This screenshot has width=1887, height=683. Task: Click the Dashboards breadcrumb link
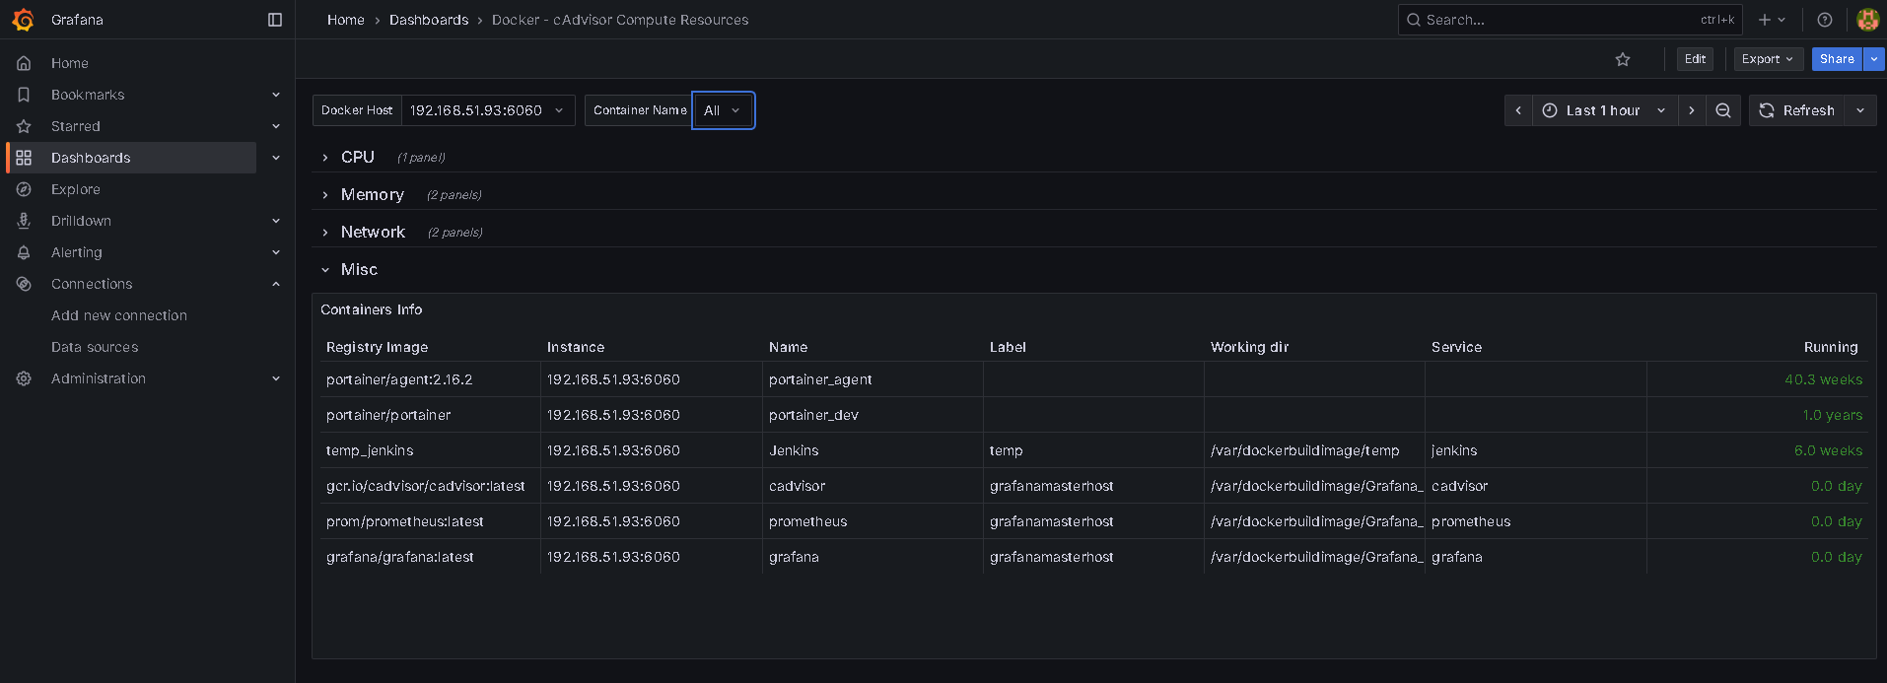click(429, 20)
